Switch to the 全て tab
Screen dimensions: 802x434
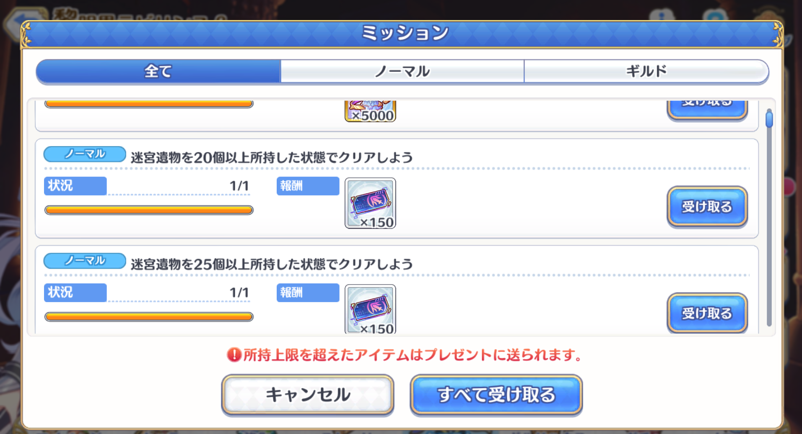158,71
